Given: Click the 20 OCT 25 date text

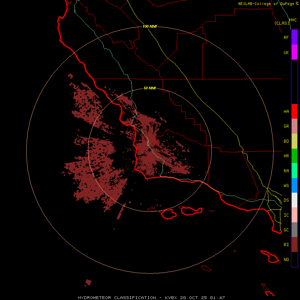Looking at the screenshot, I should coord(194,298).
